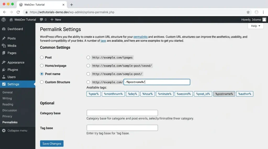
Task: Select radio beside http://example.com/sample-post/
Action: click(88, 74)
